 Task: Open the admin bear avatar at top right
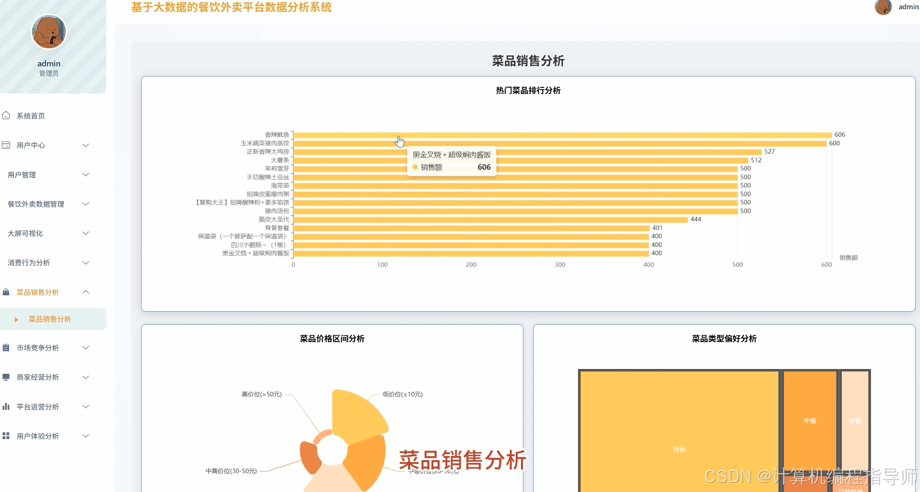884,7
